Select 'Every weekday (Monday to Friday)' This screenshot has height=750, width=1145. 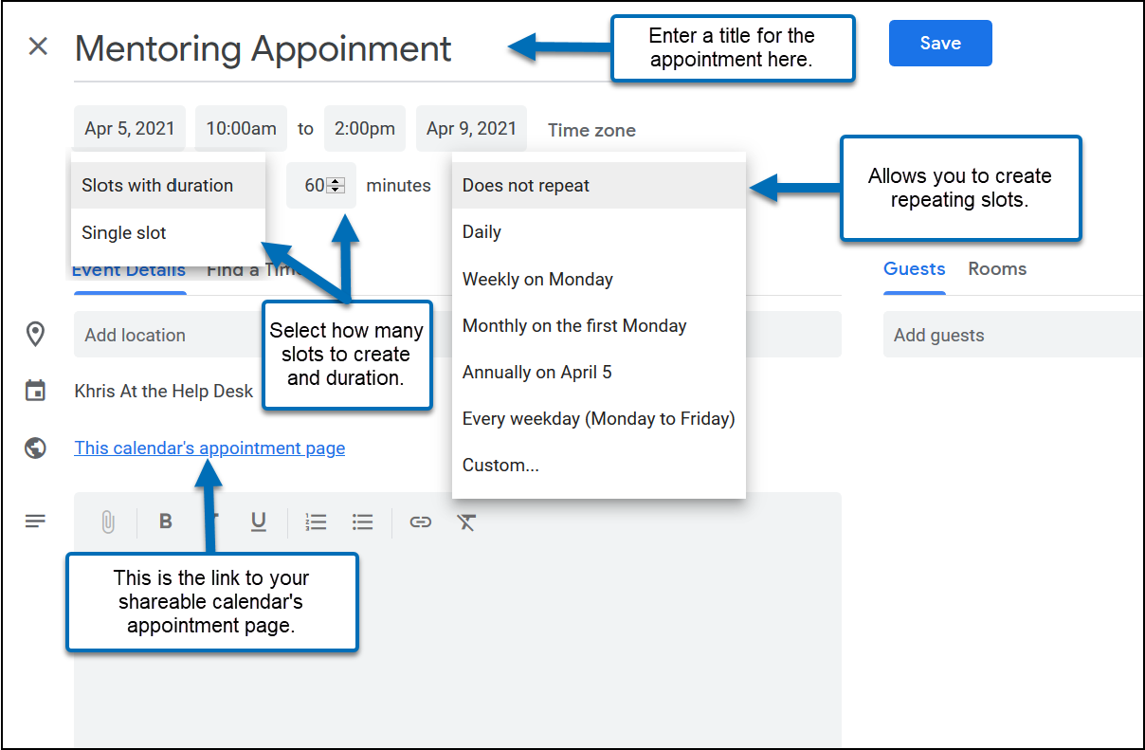click(598, 418)
